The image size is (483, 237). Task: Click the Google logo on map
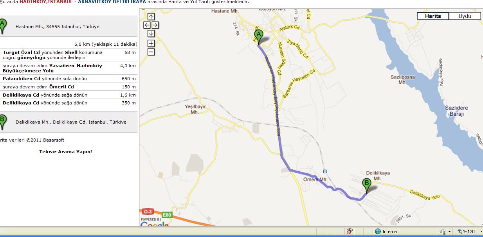(x=155, y=224)
